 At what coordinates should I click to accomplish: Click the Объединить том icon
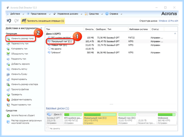(8, 54)
